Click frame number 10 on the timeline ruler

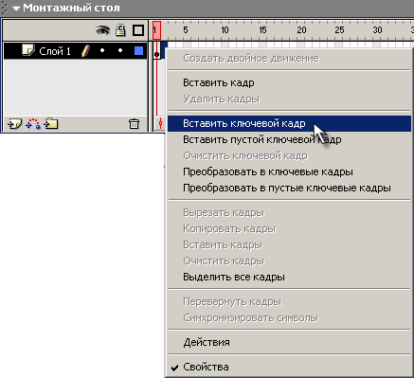225,30
